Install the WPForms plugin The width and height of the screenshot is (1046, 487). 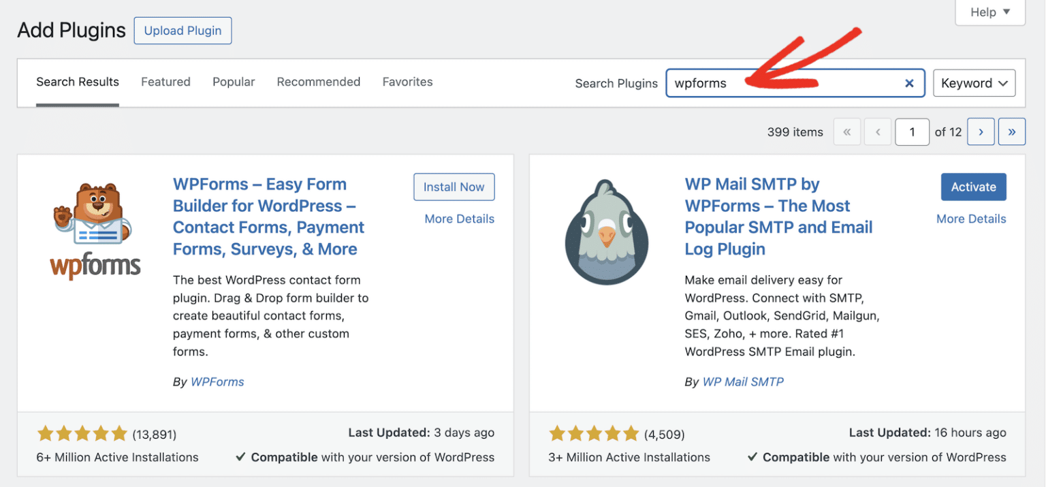coord(454,187)
